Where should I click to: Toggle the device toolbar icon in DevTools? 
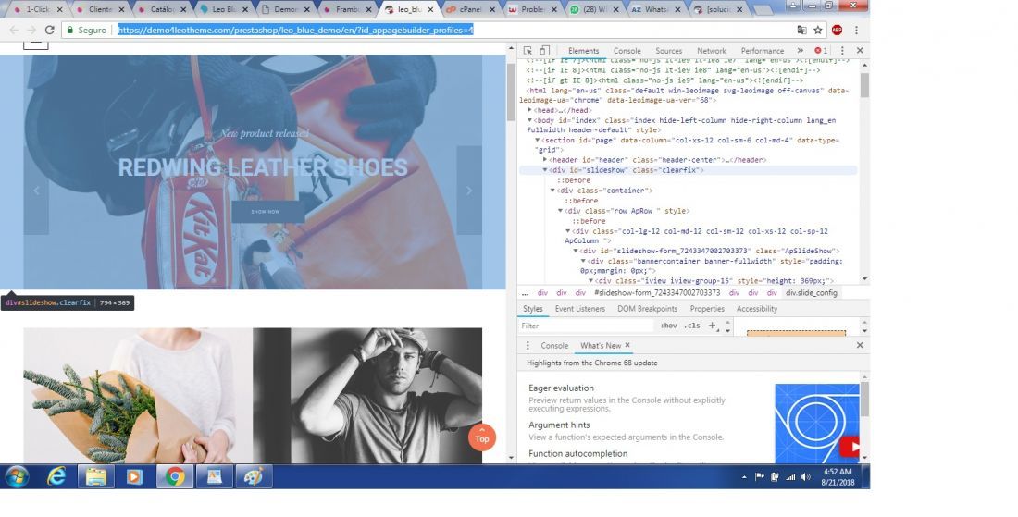coord(545,51)
